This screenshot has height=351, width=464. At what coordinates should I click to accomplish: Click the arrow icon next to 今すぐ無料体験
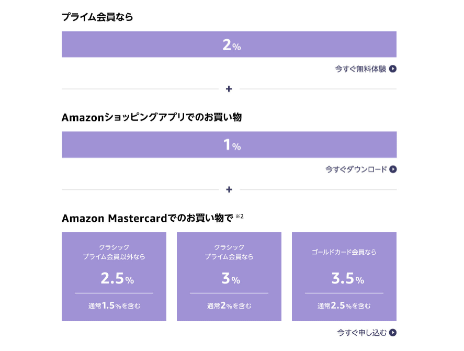(393, 69)
